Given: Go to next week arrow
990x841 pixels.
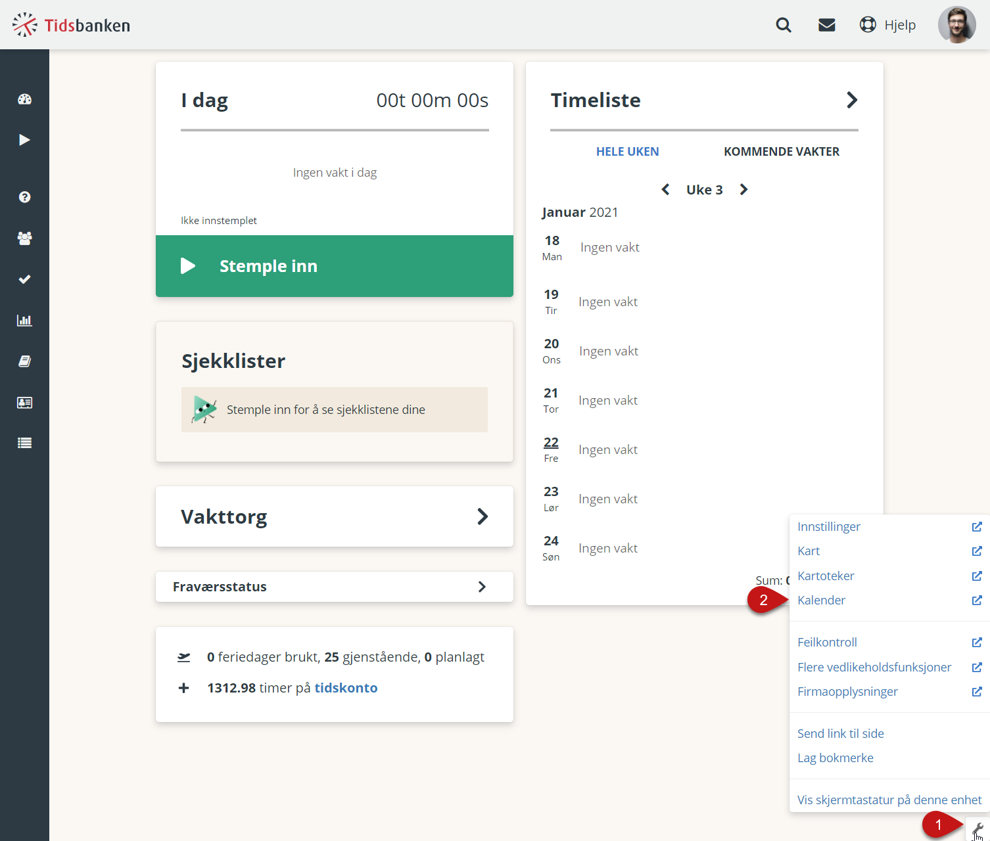Looking at the screenshot, I should (743, 190).
